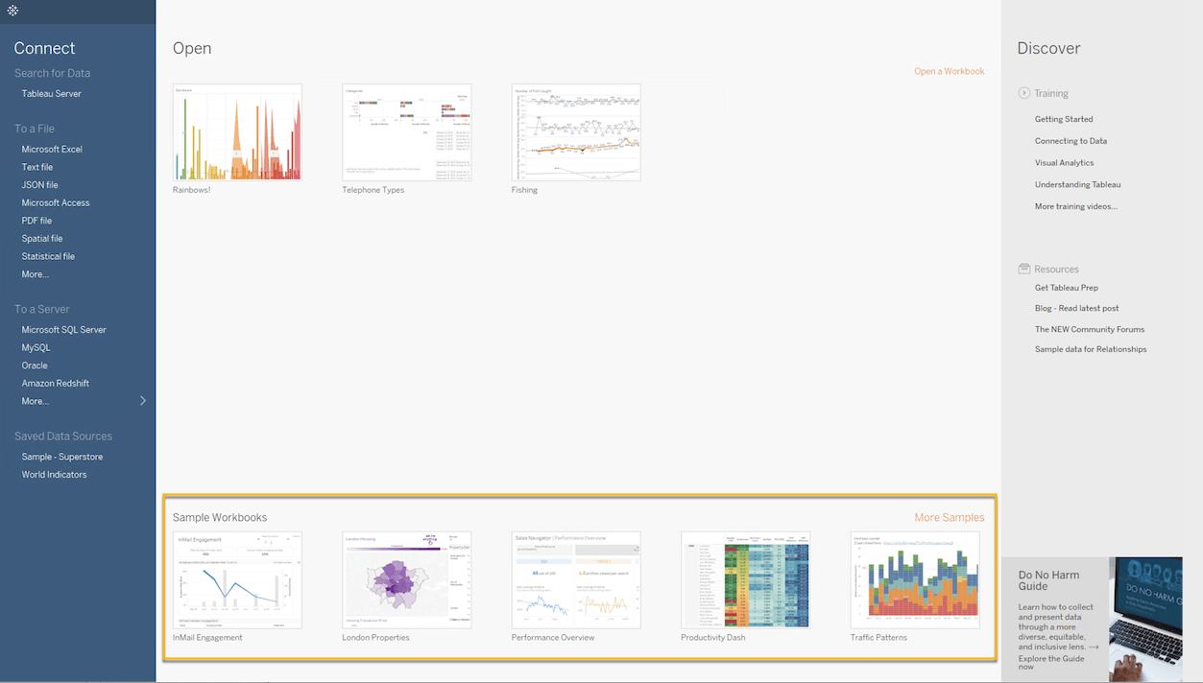Viewport: 1203px width, 683px height.
Task: Open the Visual Analytics training
Action: tap(1065, 163)
